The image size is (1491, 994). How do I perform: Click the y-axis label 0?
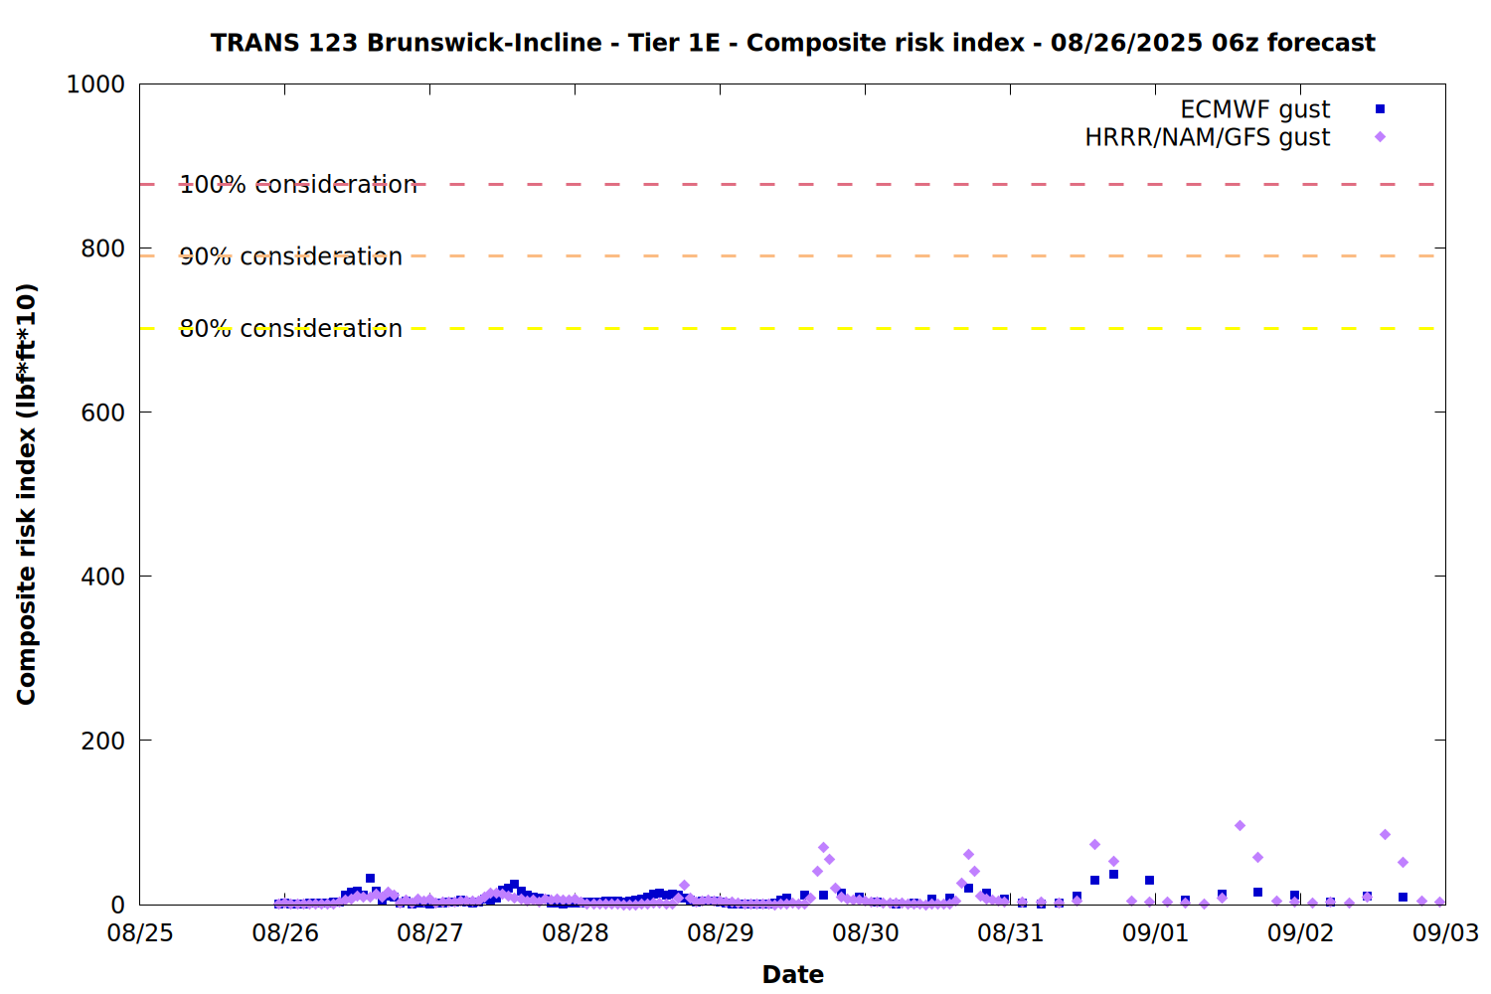click(x=118, y=905)
